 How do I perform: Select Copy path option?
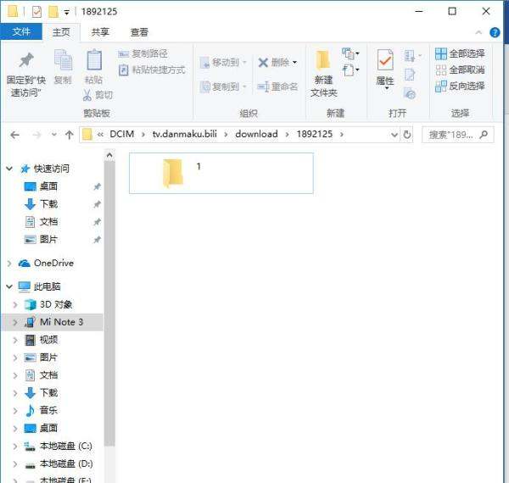(143, 53)
